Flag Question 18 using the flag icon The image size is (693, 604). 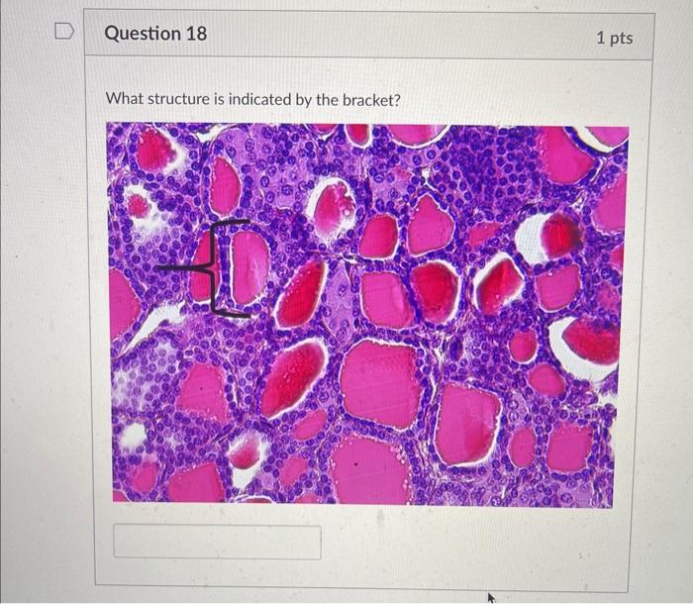coord(64,32)
